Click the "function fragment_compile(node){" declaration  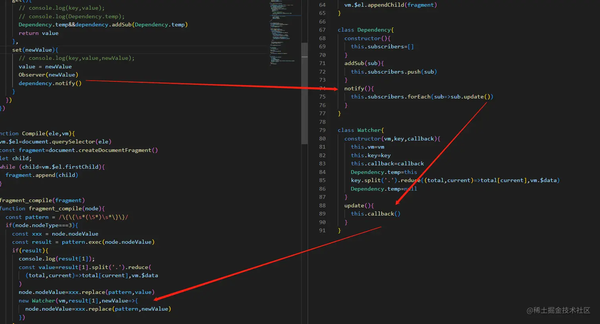pyautogui.click(x=52, y=208)
